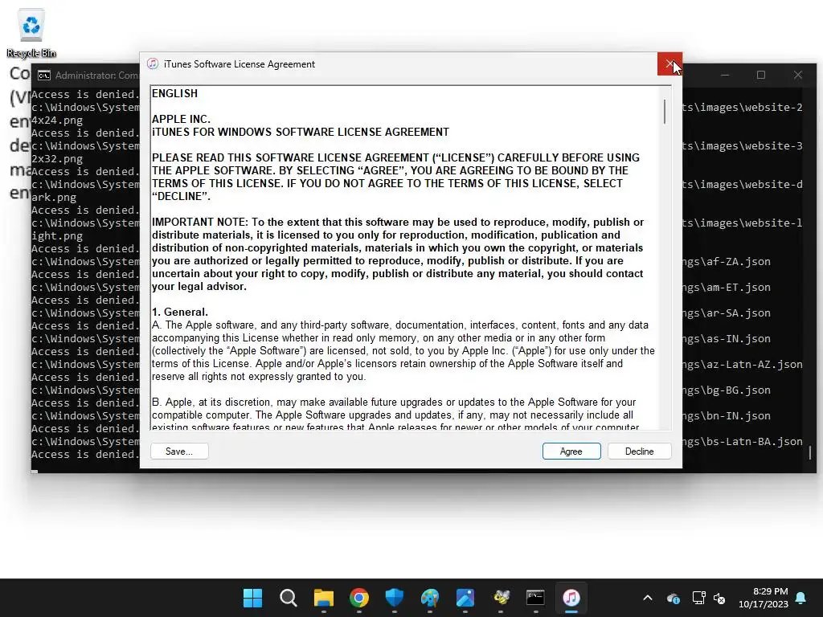Viewport: 823px width, 617px height.
Task: Click "ngs\bn-IN.json" in Command Prompt
Action: pos(727,415)
